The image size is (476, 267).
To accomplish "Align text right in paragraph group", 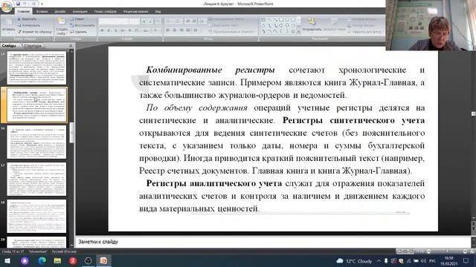I will pyautogui.click(x=181, y=30).
